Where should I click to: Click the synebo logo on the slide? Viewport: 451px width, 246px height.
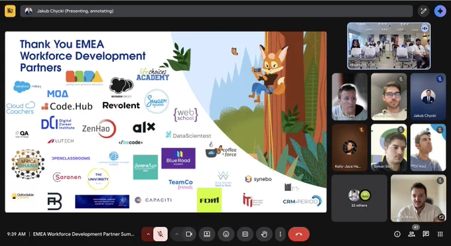tap(258, 179)
